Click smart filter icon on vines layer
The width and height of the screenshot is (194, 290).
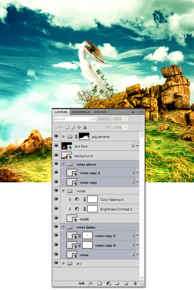[133, 255]
